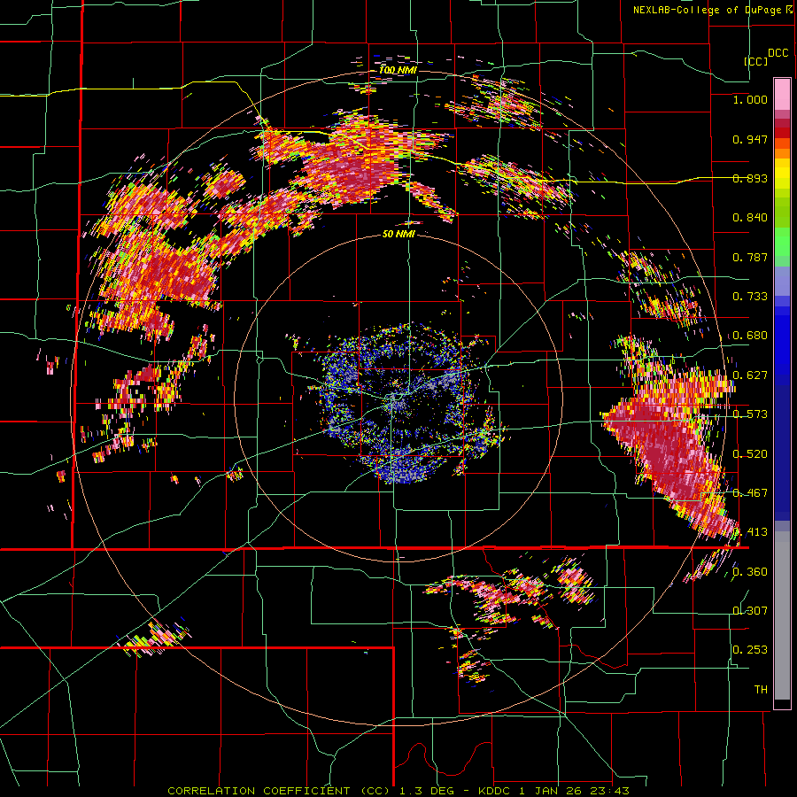Click the TH threshold label
Viewport: 797px width, 797px height.
click(761, 690)
